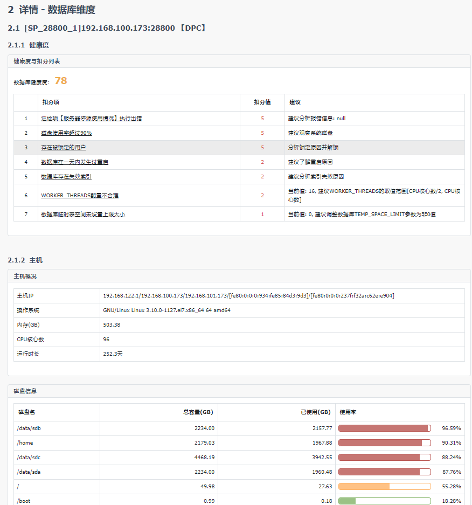
Task: Open the 磁盘使用率超过90% link
Action: [66, 133]
